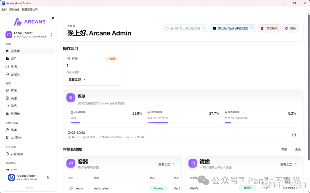The image size is (310, 193).
Task: Click the pin icon above the Arcane logo
Action: click(53, 18)
